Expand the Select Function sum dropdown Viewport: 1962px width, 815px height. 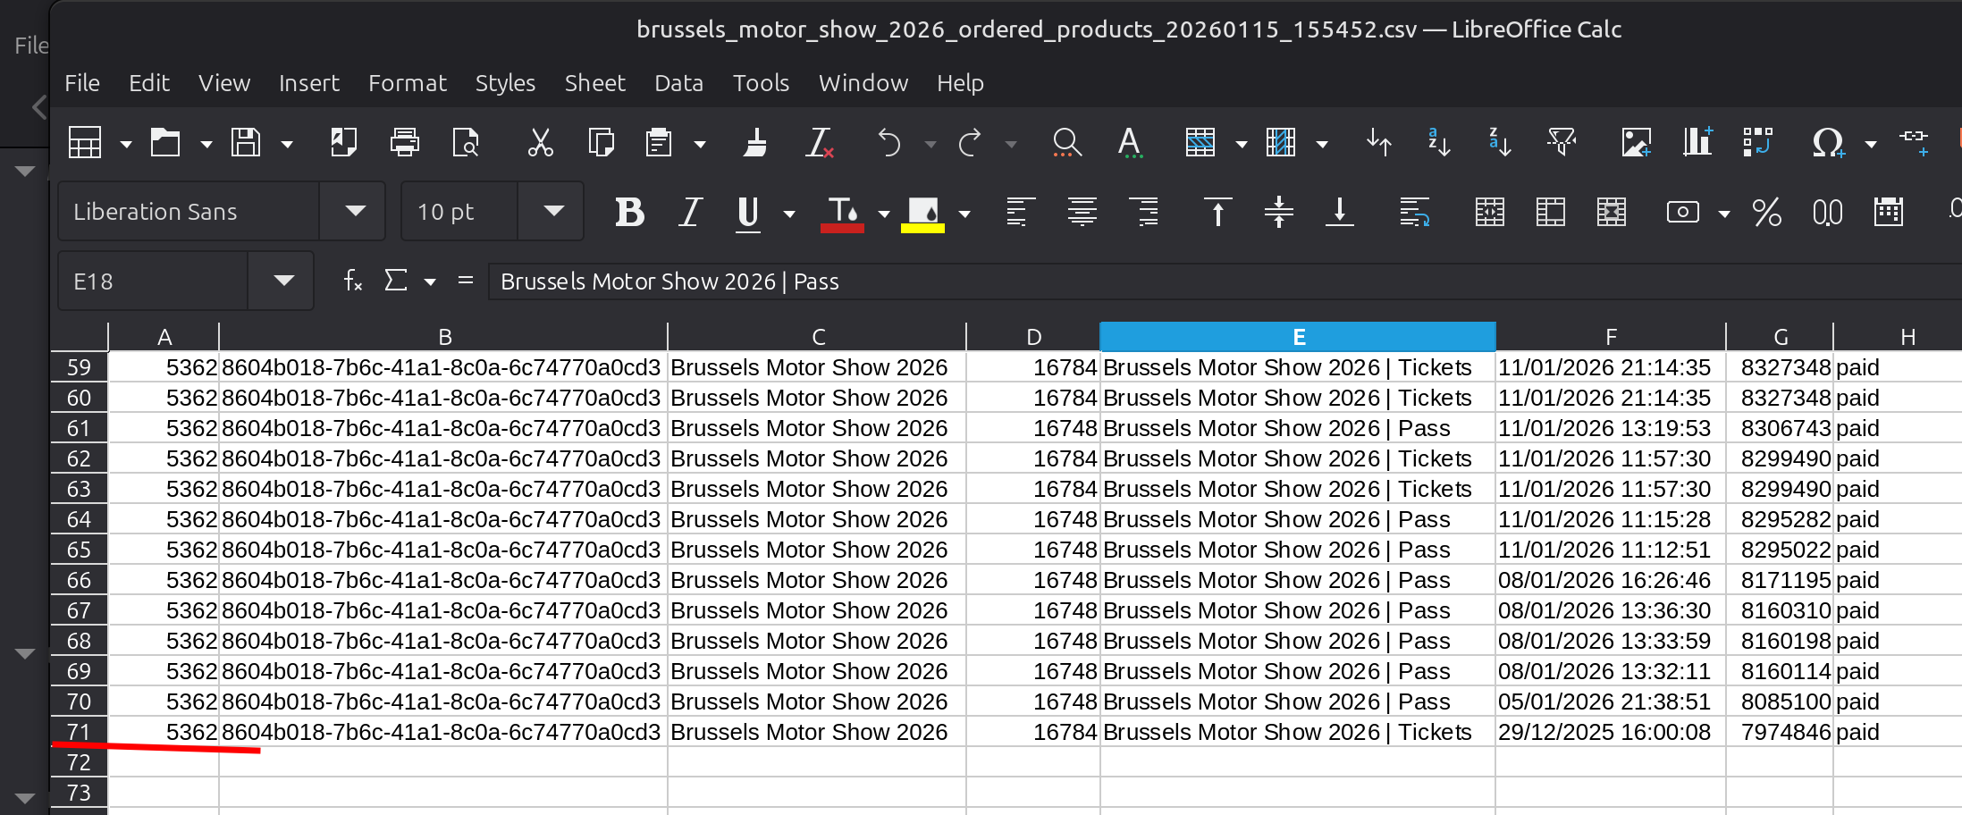click(x=430, y=282)
